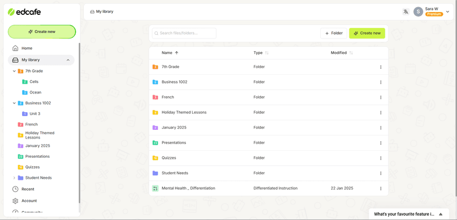Click the library icon in breadcrumb bar

[x=92, y=12]
